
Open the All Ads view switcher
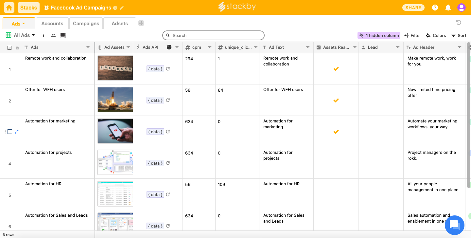[21, 35]
